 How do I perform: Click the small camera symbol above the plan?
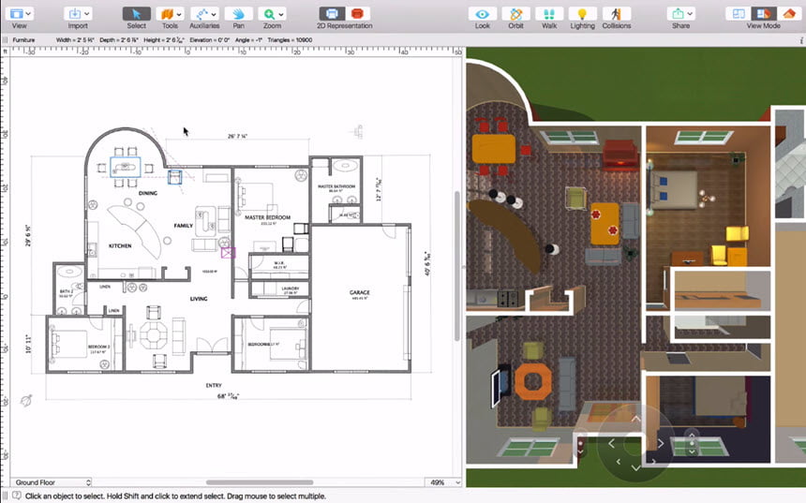[358, 131]
